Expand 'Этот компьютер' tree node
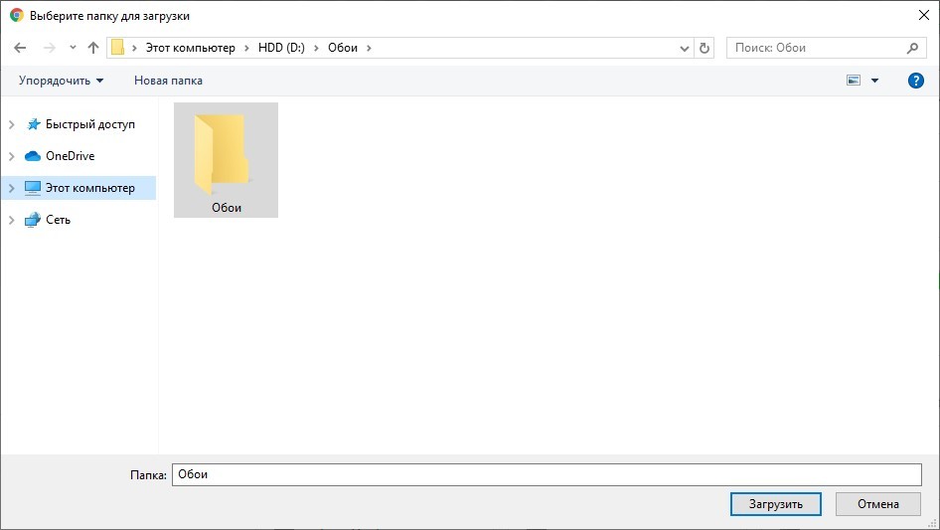Image resolution: width=940 pixels, height=530 pixels. [11, 188]
